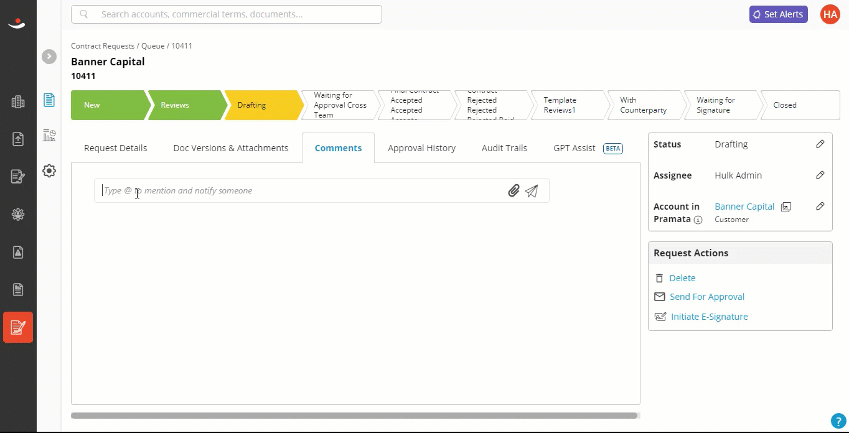The height and width of the screenshot is (433, 849).
Task: Select the Closed workflow stage
Action: (800, 105)
